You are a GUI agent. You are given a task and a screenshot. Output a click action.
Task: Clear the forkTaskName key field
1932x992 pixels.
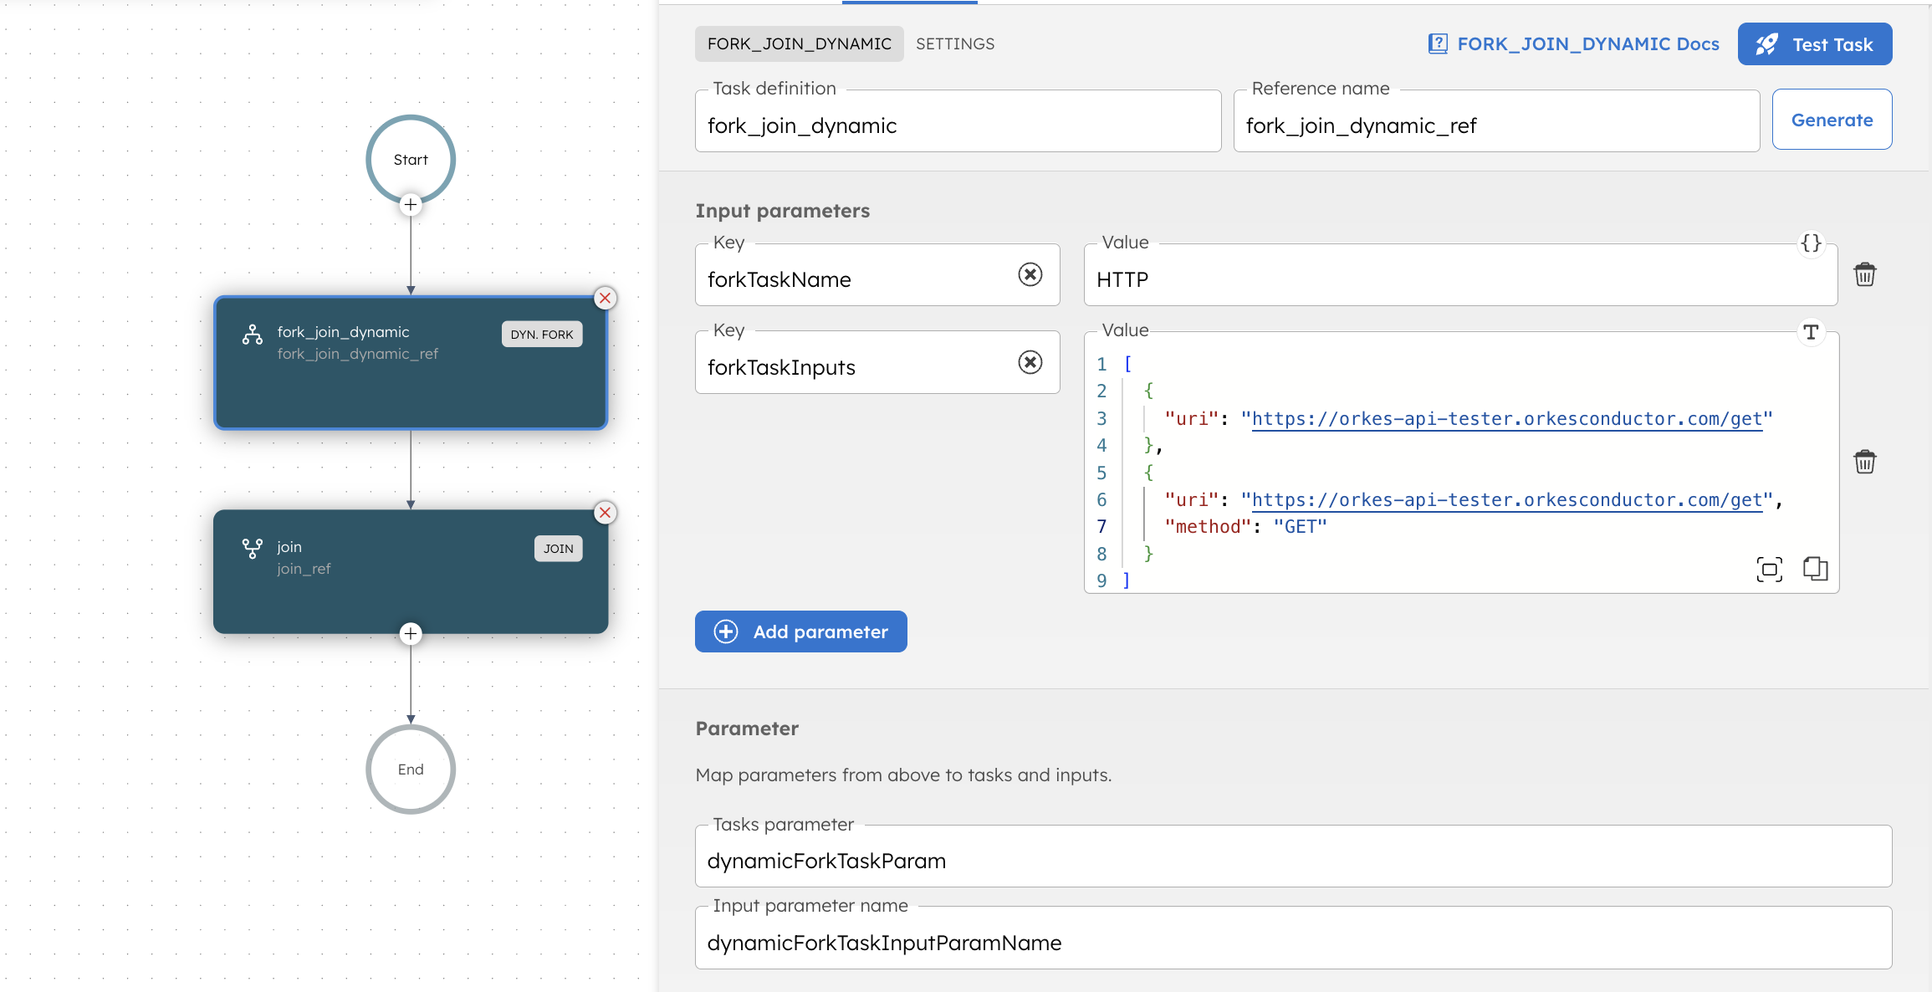[x=1030, y=274]
